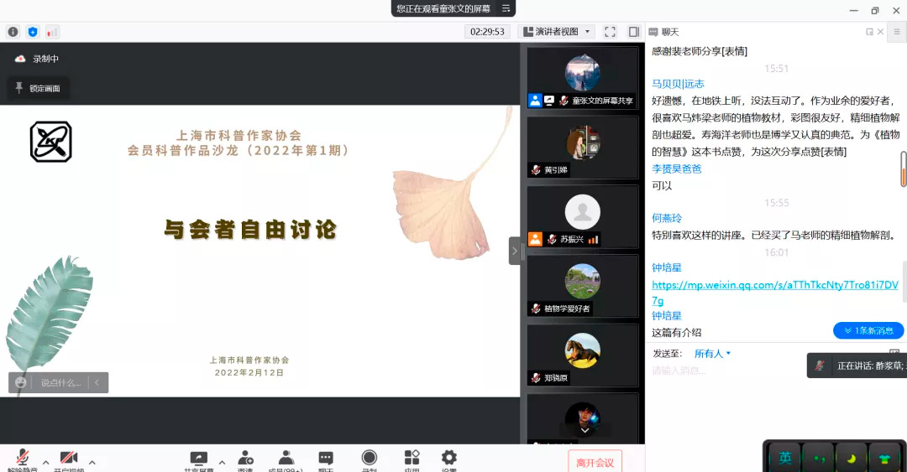Screen dimensions: 907x472
Task: Click the screen-sharing icon on 童张文 tile
Action: coord(549,101)
